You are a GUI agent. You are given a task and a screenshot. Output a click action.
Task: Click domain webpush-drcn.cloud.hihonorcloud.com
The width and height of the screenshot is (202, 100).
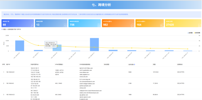90,91
